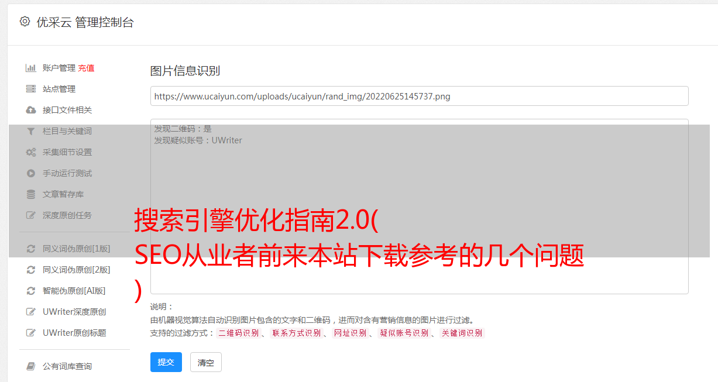Click the book icon for 公有词库查询
This screenshot has height=382, width=718.
coord(31,366)
